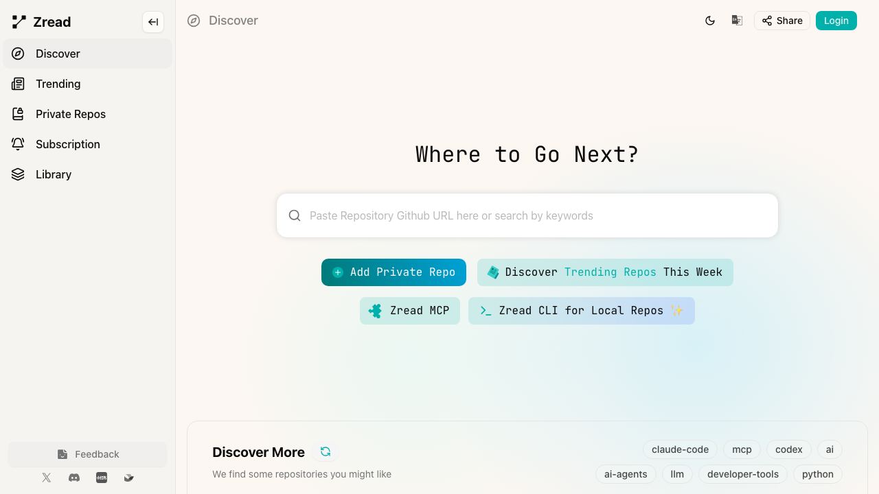Image resolution: width=879 pixels, height=494 pixels.
Task: Refresh Discover More with the reload icon
Action: [326, 451]
